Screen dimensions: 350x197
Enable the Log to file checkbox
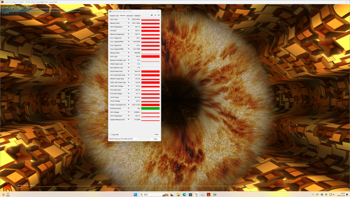pos(111,134)
